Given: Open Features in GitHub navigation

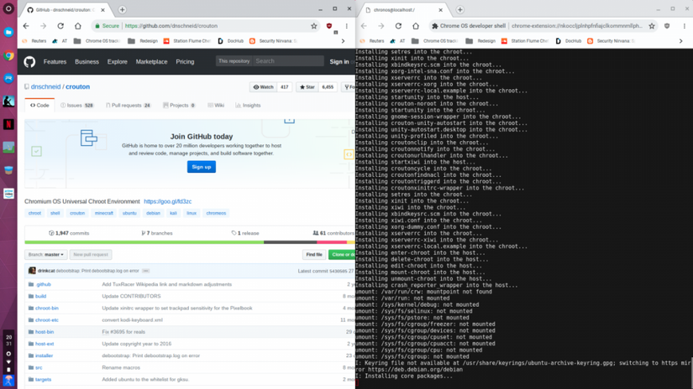Looking at the screenshot, I should tap(55, 62).
